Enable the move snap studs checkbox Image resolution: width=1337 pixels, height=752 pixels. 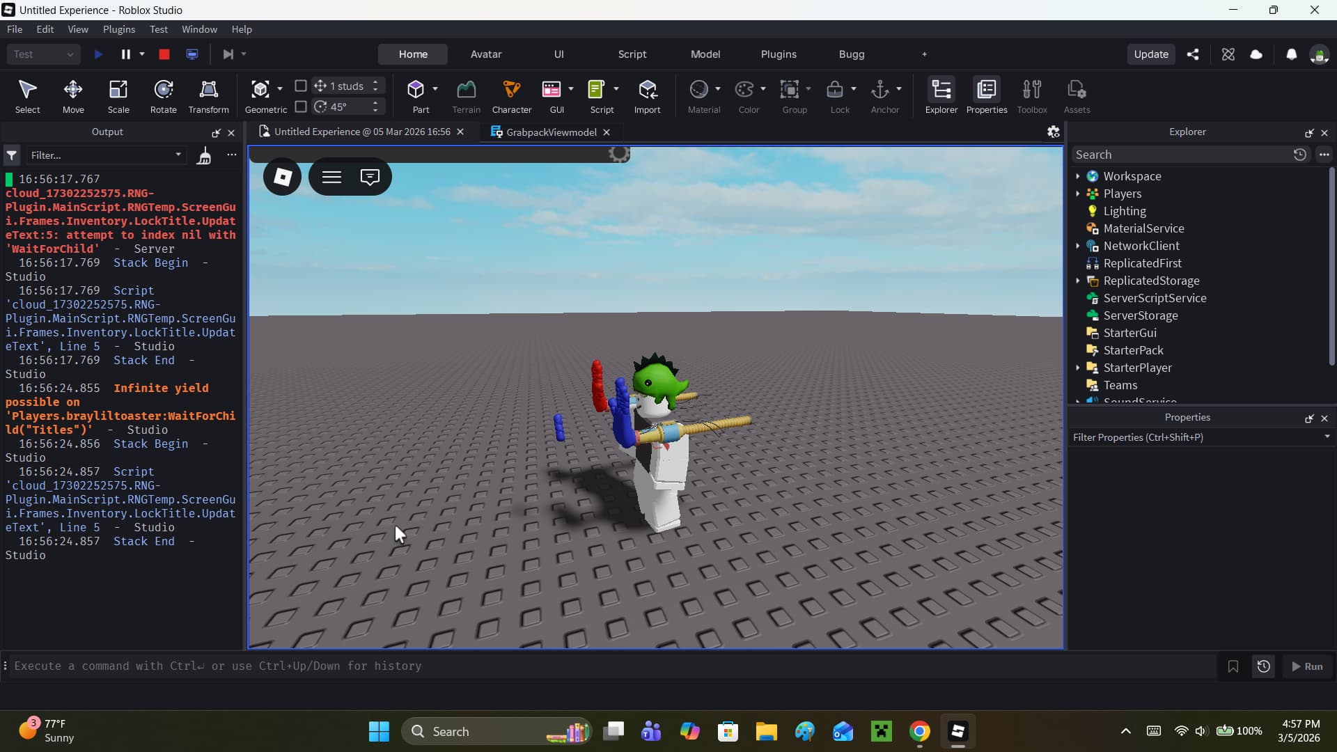[x=301, y=86]
